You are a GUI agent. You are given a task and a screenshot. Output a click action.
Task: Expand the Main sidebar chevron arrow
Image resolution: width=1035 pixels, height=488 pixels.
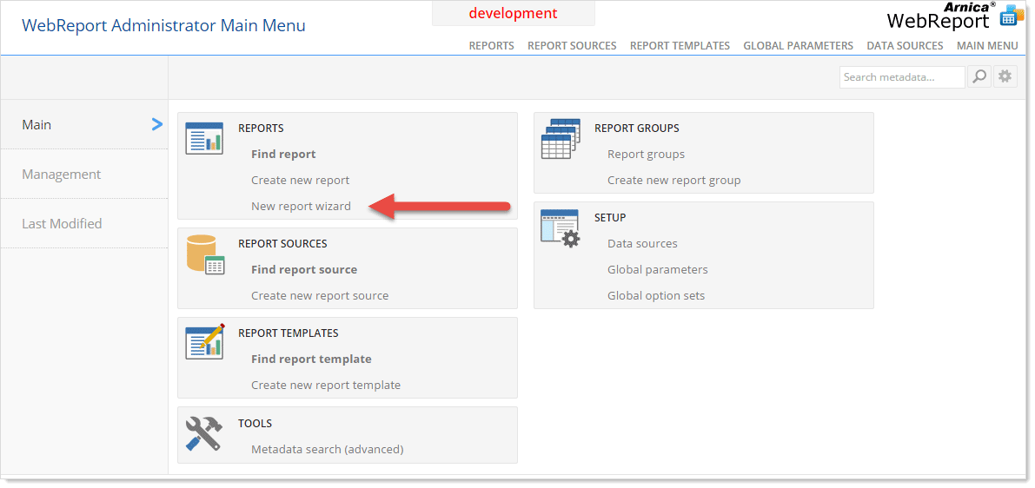157,125
